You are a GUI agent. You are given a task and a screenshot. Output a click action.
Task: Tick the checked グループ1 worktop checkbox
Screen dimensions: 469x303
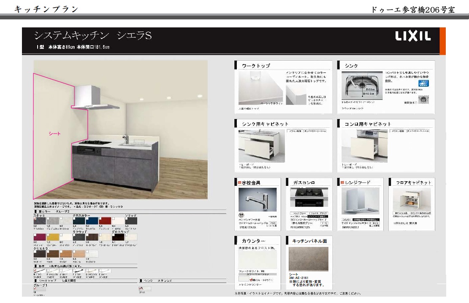click(x=35, y=288)
